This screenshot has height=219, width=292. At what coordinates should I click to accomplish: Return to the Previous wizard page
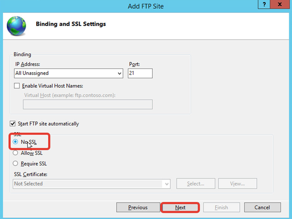pyautogui.click(x=138, y=207)
